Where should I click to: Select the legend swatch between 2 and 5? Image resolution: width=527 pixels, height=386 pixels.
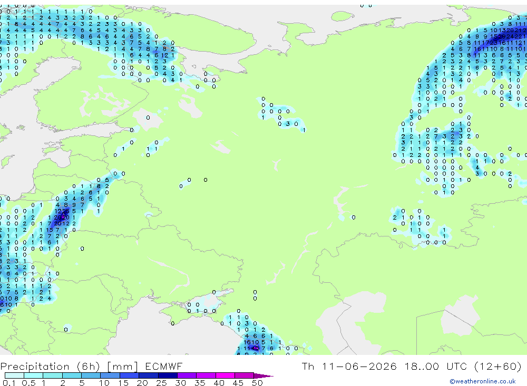coord(72,375)
